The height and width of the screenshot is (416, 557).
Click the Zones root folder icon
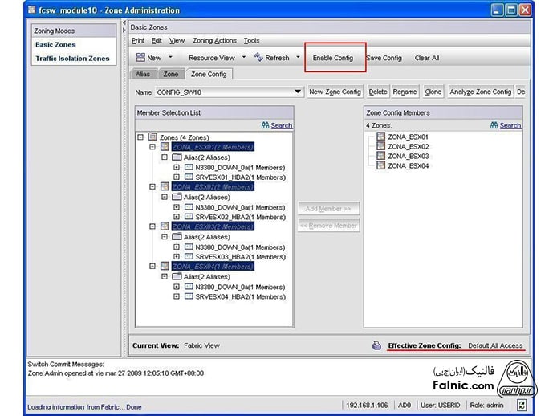pyautogui.click(x=153, y=137)
